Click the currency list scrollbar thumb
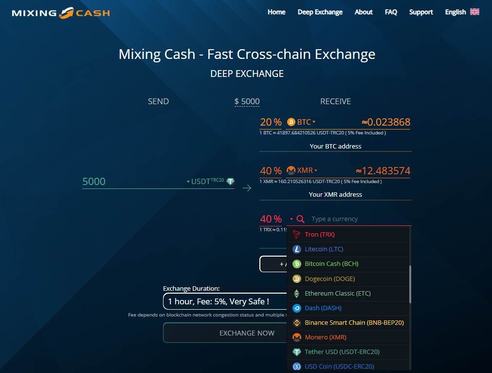The height and width of the screenshot is (373, 492). 410,284
